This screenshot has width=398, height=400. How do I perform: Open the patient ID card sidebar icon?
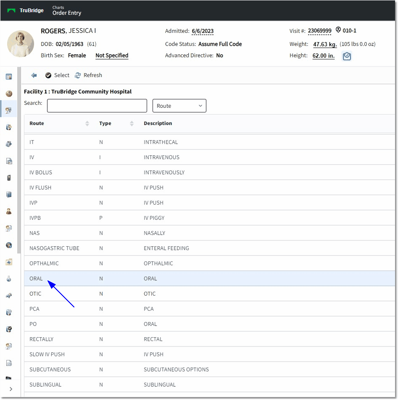9,77
